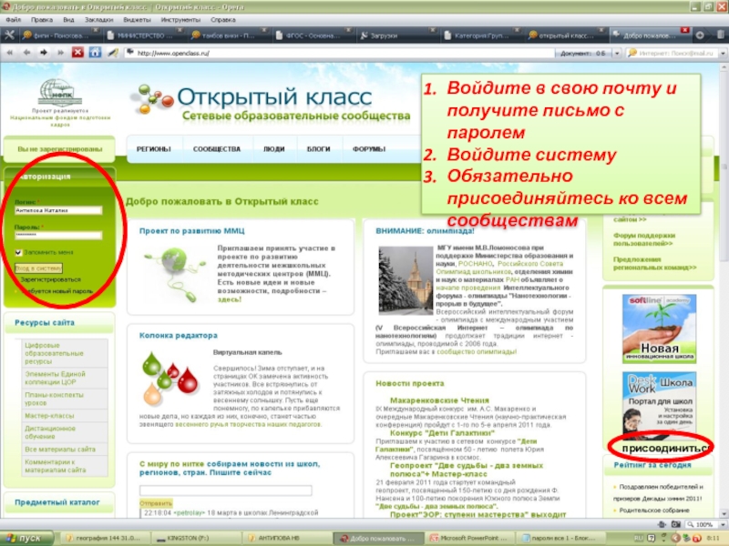The image size is (729, 546).
Task: Click the tray help question-mark icon
Action: tap(652, 538)
